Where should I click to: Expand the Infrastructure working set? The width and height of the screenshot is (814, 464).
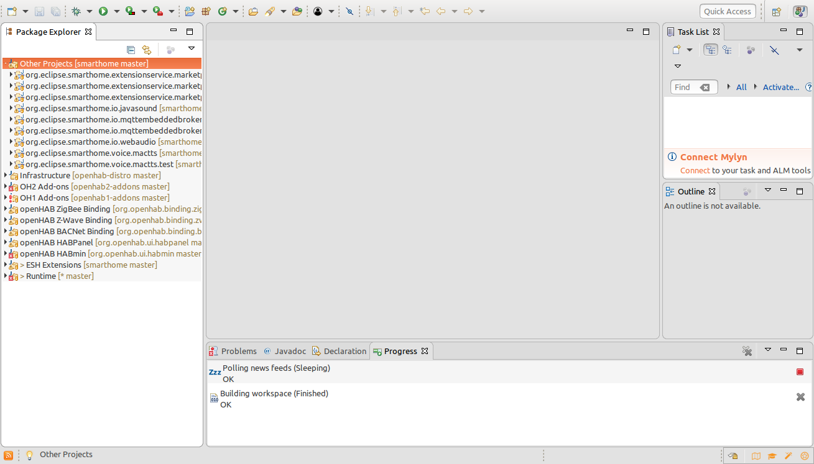(x=6, y=175)
